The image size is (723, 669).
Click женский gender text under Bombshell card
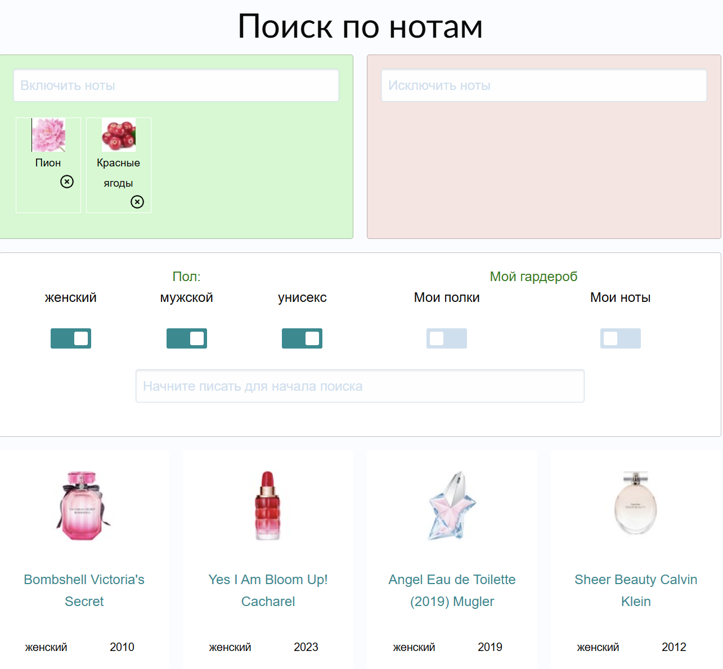[46, 648]
